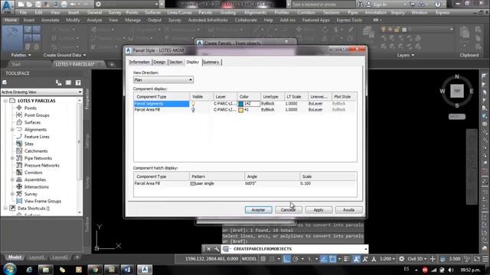Click the volume icon in system tray
Image resolution: width=490 pixels, height=275 pixels.
click(450, 270)
